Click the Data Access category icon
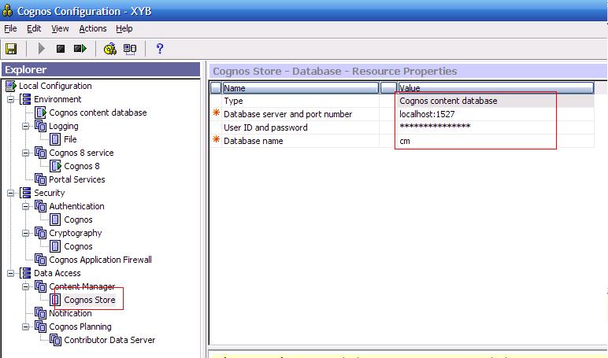Screen dimensions: 608x358 (x=25, y=273)
